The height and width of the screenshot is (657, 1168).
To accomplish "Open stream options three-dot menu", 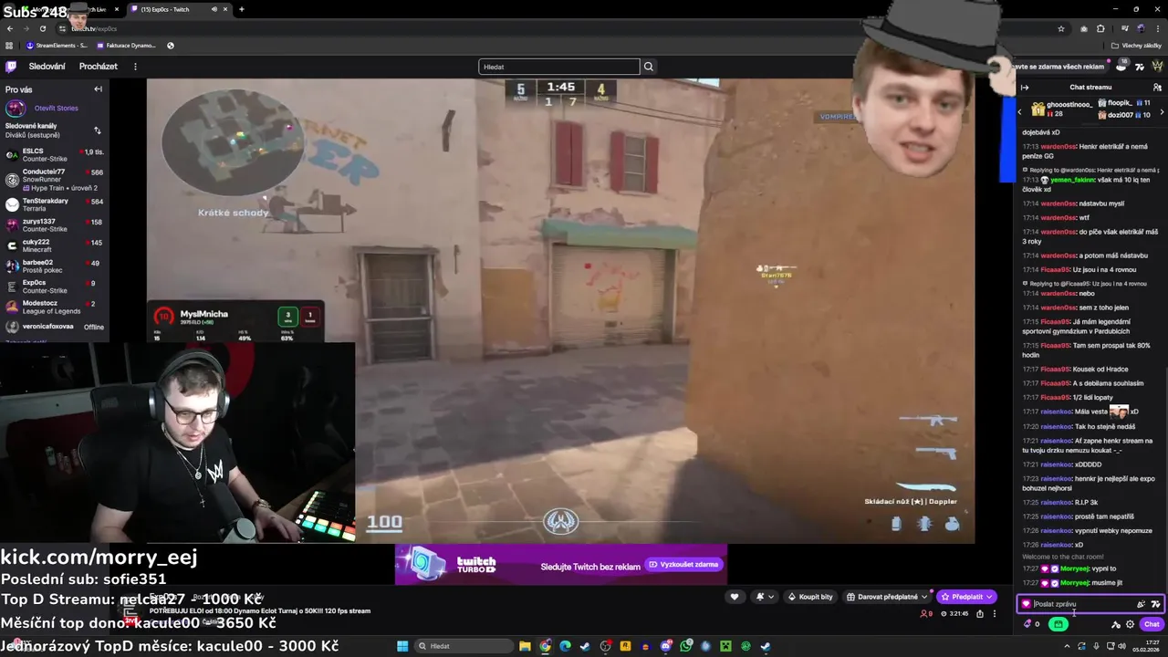I will (995, 614).
